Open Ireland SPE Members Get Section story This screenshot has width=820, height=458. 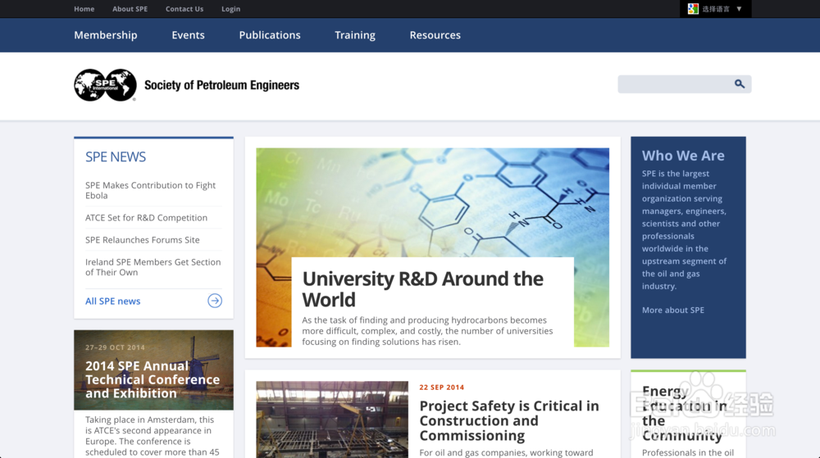pos(153,267)
